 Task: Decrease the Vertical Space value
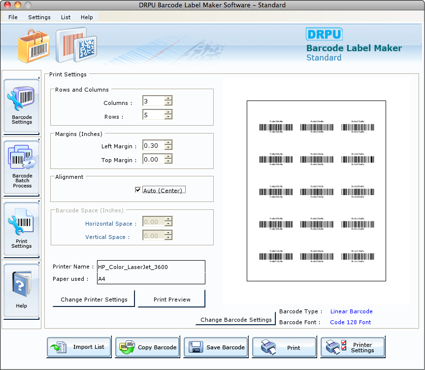click(168, 237)
